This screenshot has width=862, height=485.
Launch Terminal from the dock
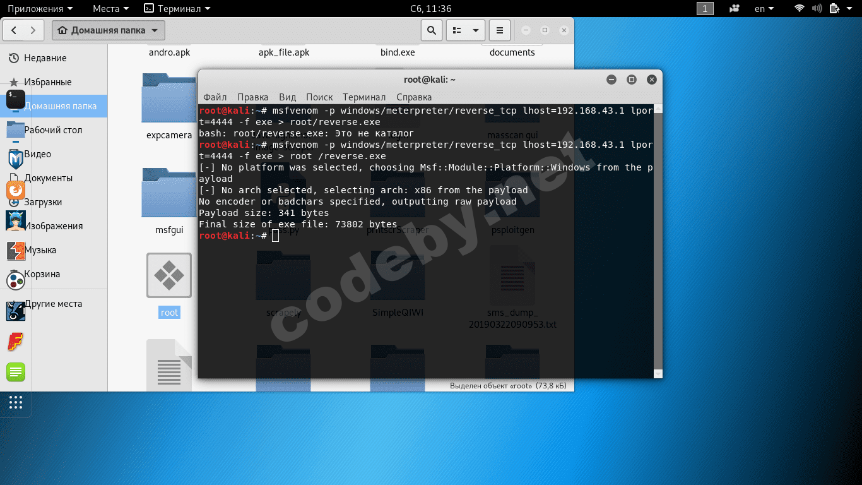(x=16, y=99)
